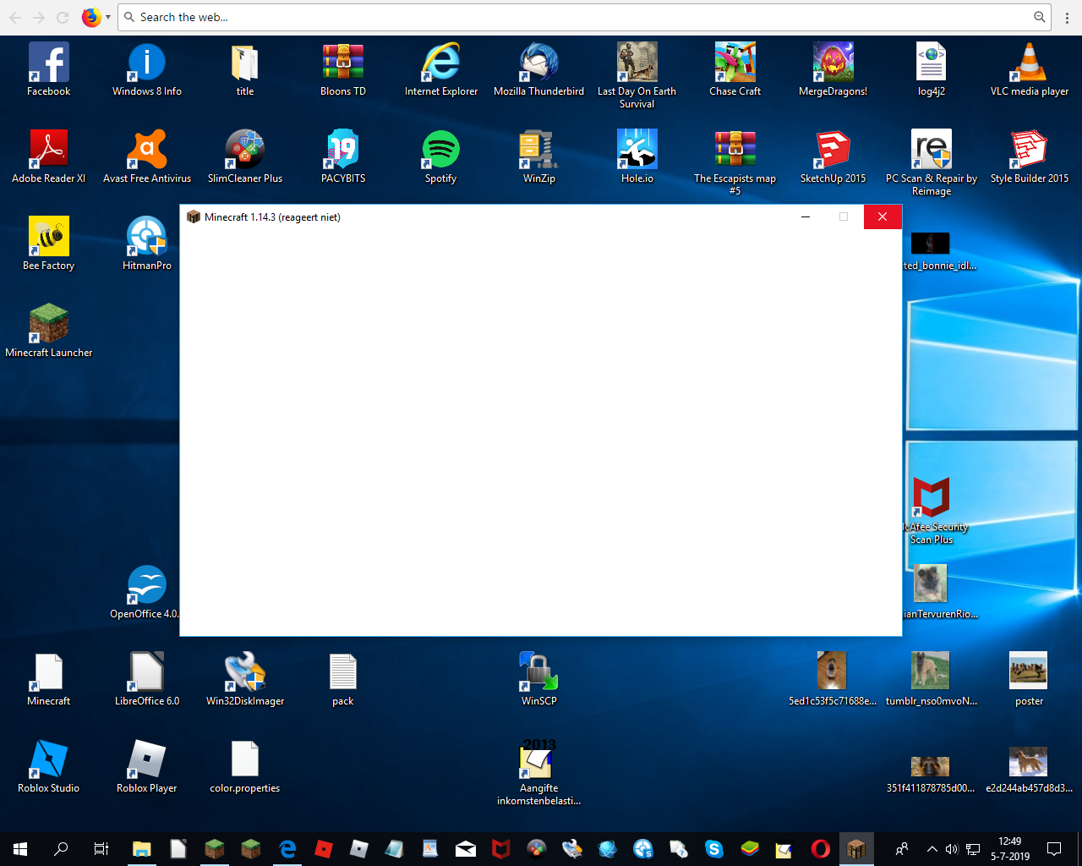The image size is (1082, 866).
Task: Open Task View from the taskbar
Action: [x=101, y=849]
